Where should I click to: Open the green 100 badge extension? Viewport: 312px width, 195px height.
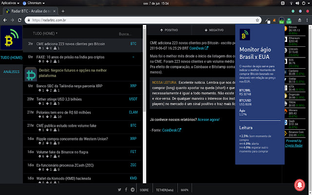(289, 20)
